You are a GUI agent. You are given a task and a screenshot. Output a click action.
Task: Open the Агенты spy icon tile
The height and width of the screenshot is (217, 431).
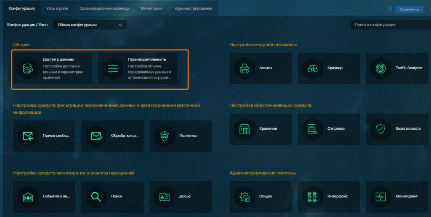click(x=245, y=68)
